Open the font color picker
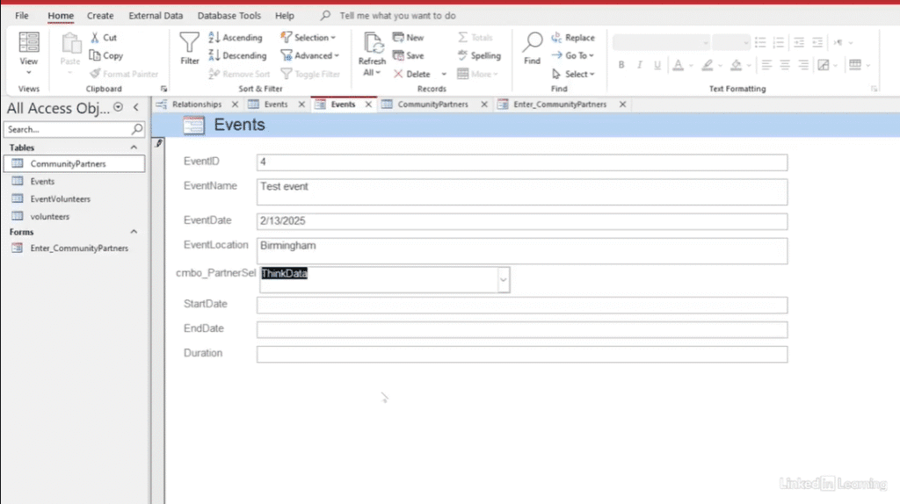 (679, 65)
